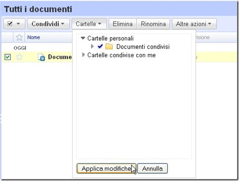Viewport: 239px width, 181px height.
Task: Collapse the Cartelle personali tree
Action: tap(83, 38)
